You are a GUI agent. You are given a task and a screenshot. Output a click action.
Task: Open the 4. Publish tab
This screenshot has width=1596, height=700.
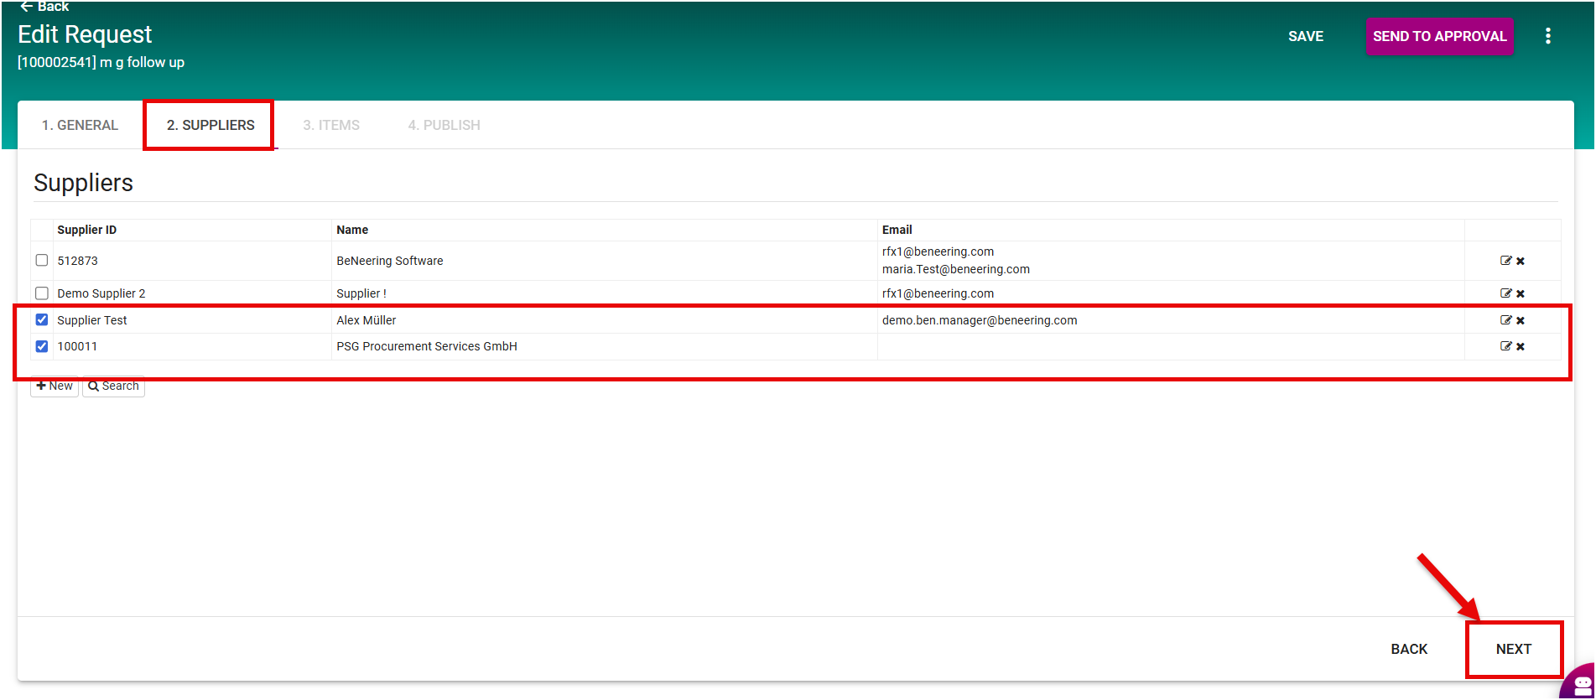[444, 125]
